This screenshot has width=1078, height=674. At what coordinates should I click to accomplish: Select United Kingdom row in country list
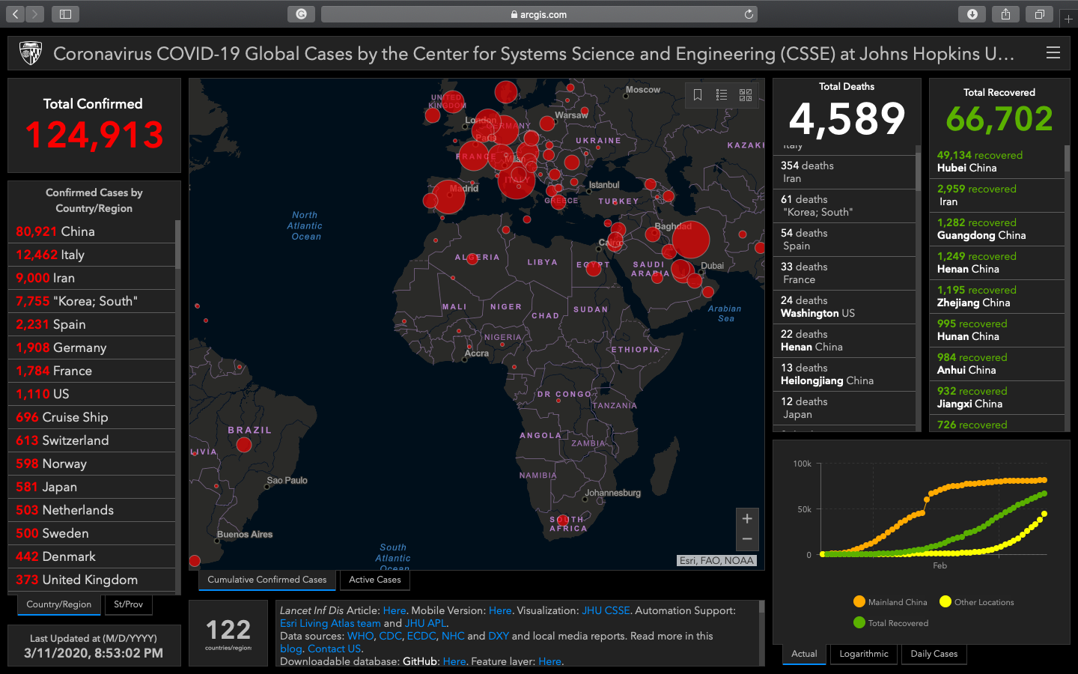[x=91, y=580]
